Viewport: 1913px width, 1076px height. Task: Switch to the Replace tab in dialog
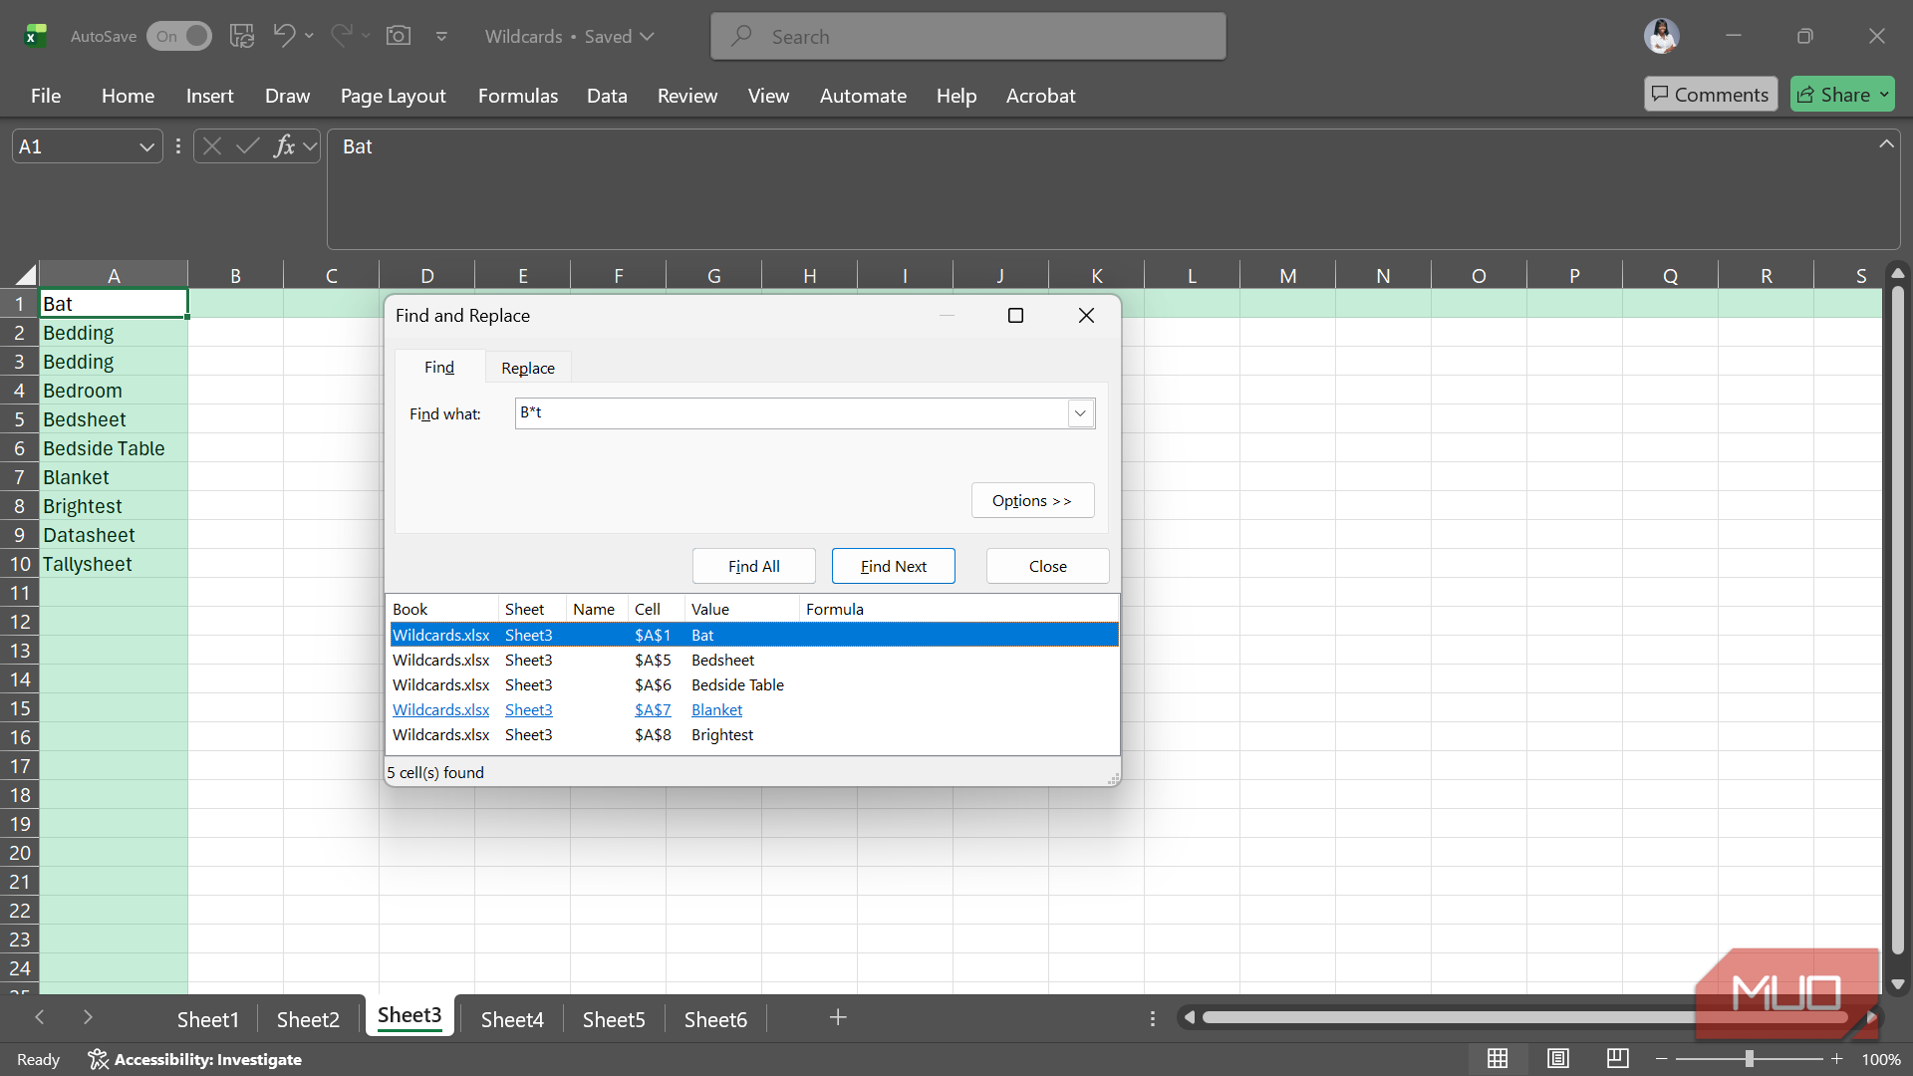[x=528, y=368]
